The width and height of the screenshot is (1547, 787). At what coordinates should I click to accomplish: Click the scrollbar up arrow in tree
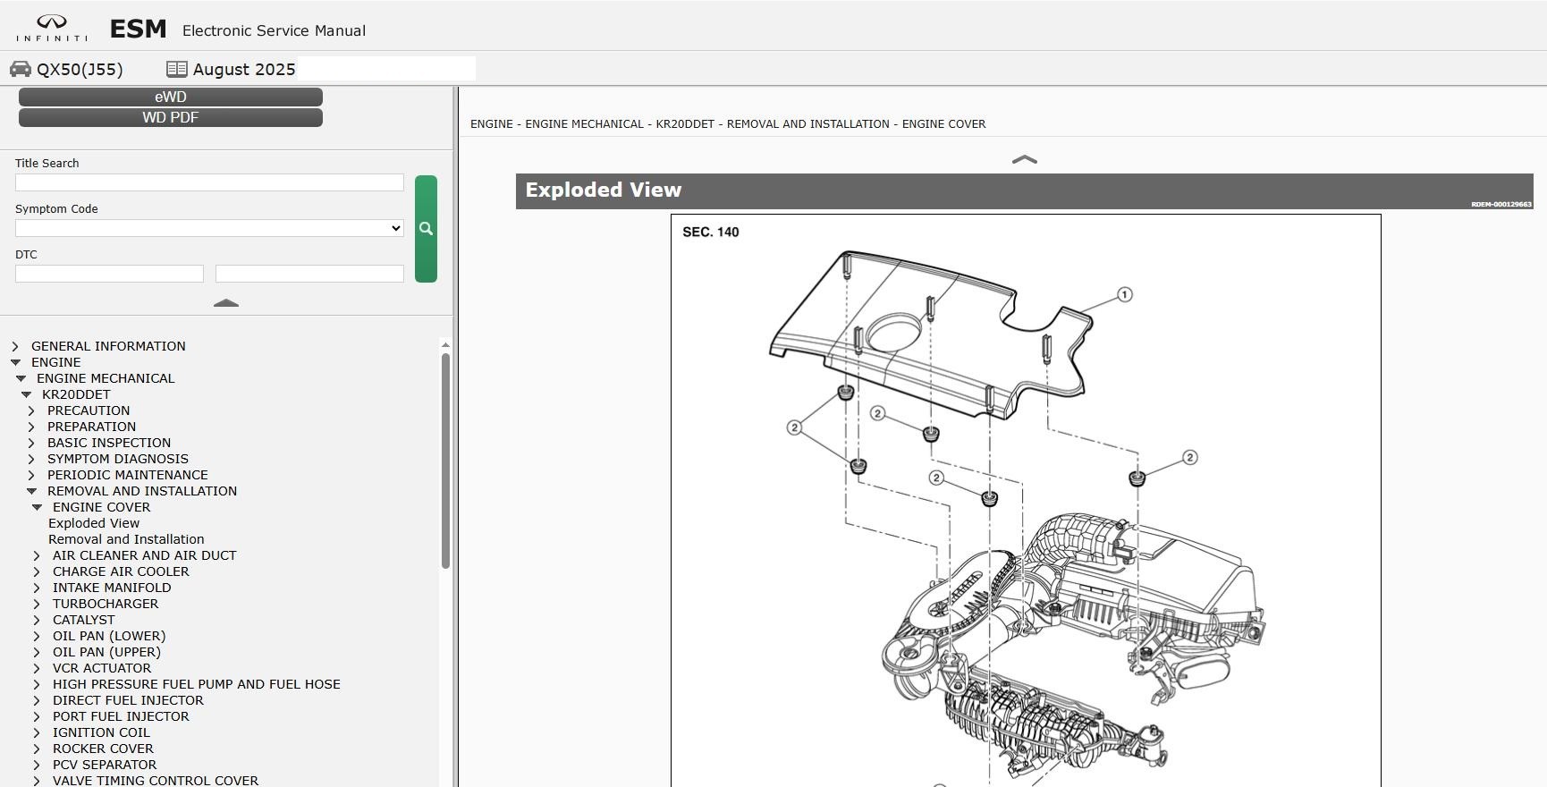pos(445,345)
